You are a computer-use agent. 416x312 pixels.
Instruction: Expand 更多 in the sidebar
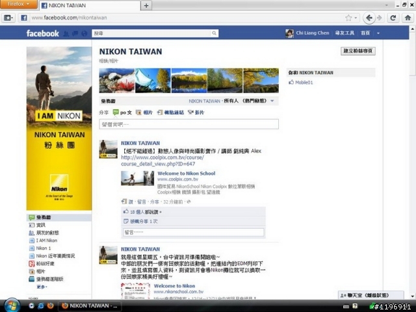(x=42, y=287)
